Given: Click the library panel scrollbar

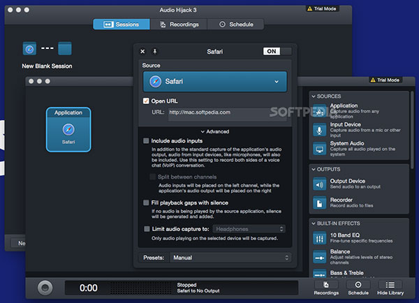Looking at the screenshot, I should click(x=412, y=130).
